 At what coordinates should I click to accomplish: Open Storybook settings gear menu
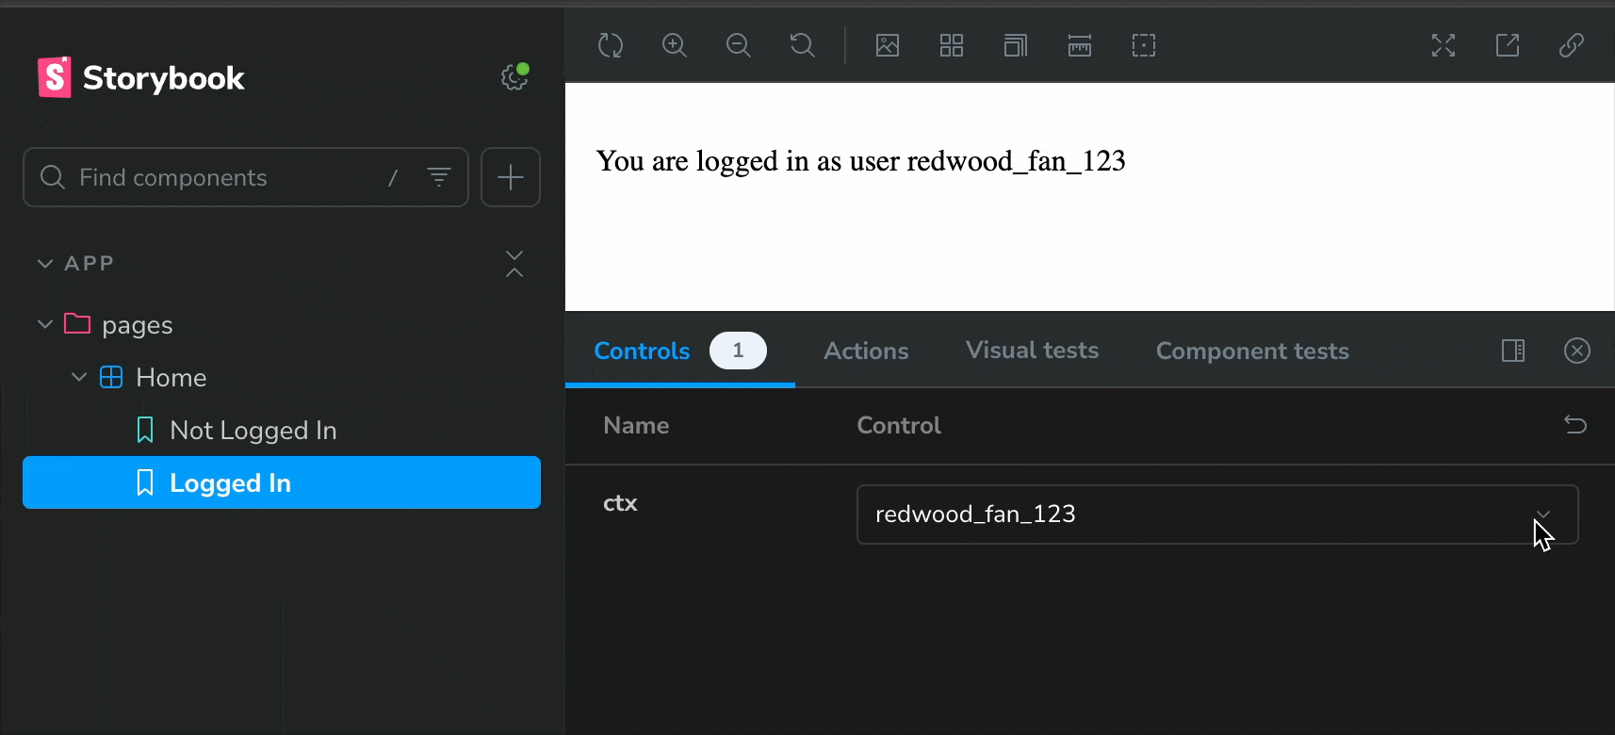[x=514, y=77]
